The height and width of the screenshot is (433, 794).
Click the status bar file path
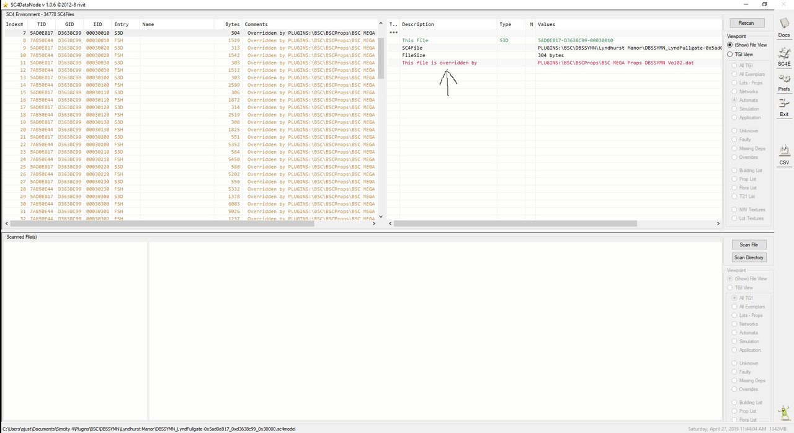pos(149,429)
